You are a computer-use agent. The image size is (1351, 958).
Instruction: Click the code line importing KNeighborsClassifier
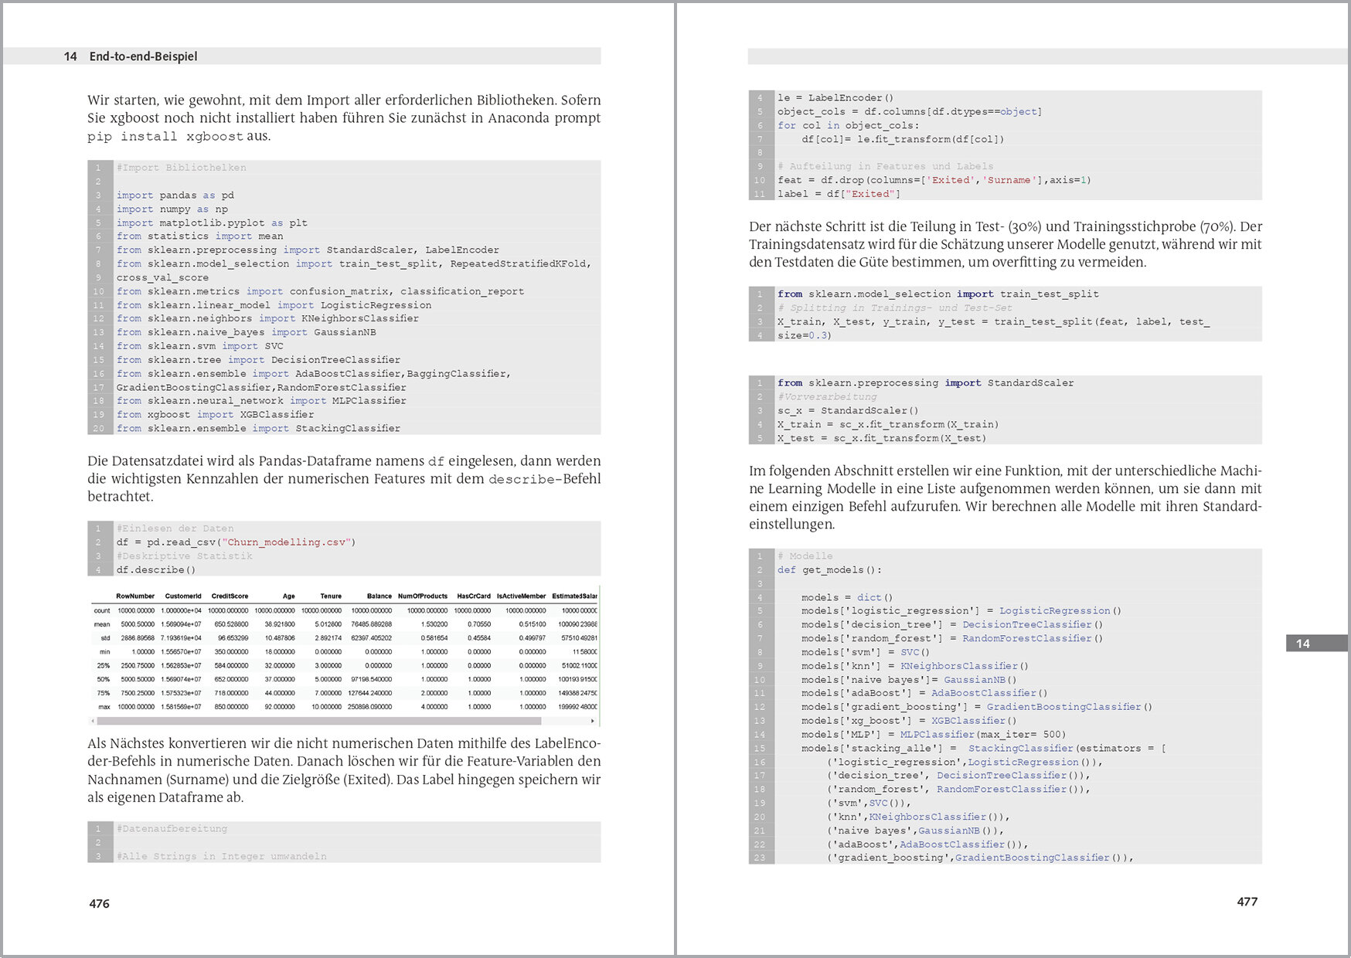[x=267, y=319]
